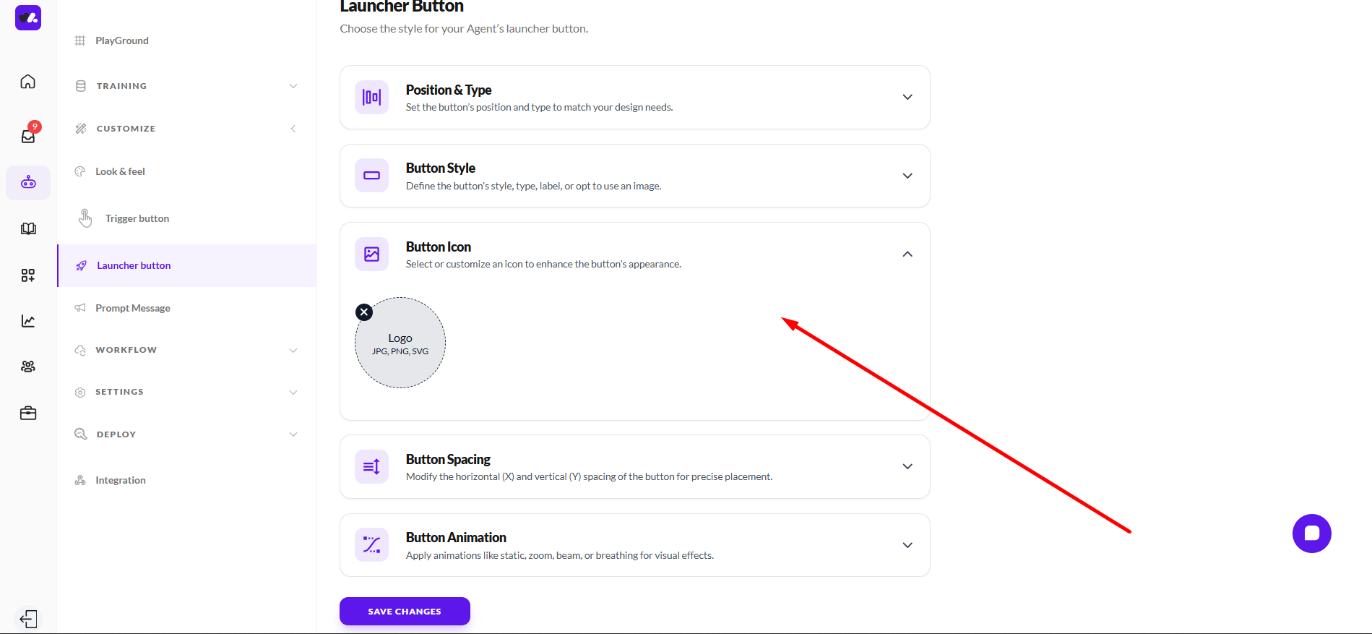Expand the Button Style section
The height and width of the screenshot is (634, 1372).
[907, 176]
